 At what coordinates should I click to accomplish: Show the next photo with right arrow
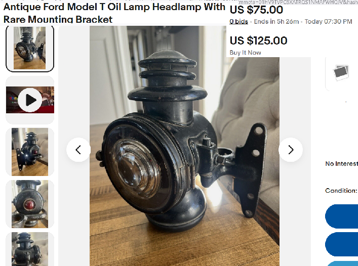(291, 150)
